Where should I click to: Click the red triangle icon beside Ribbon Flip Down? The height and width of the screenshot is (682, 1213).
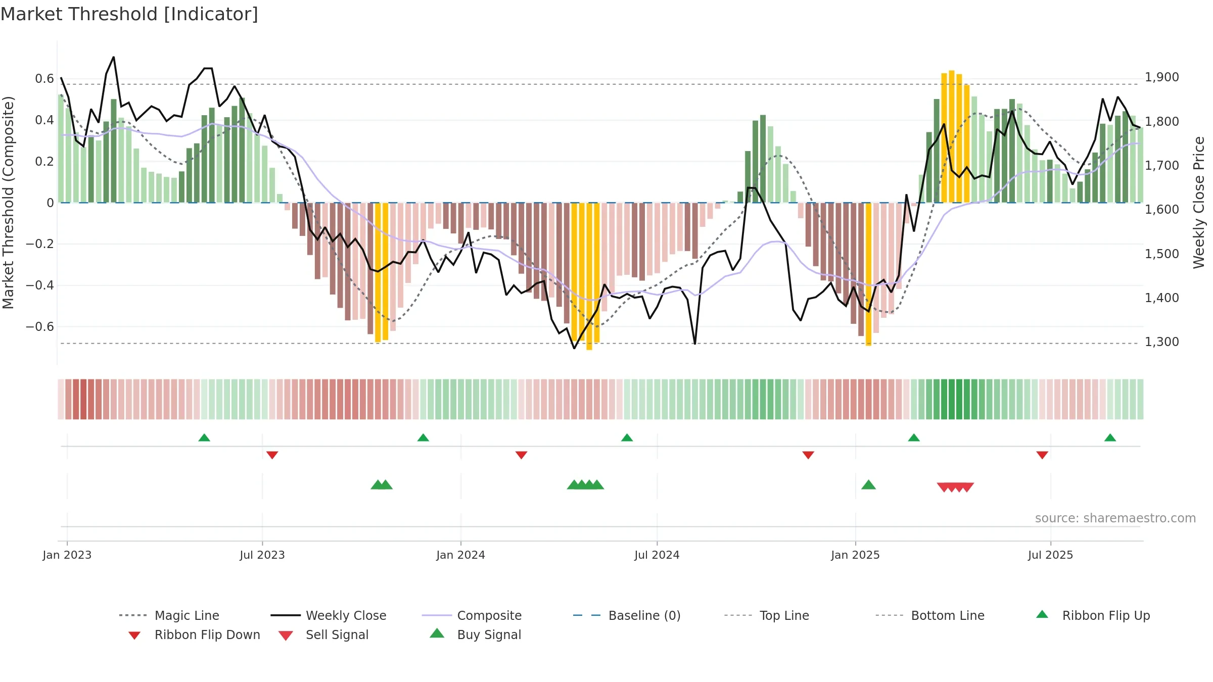(x=134, y=636)
